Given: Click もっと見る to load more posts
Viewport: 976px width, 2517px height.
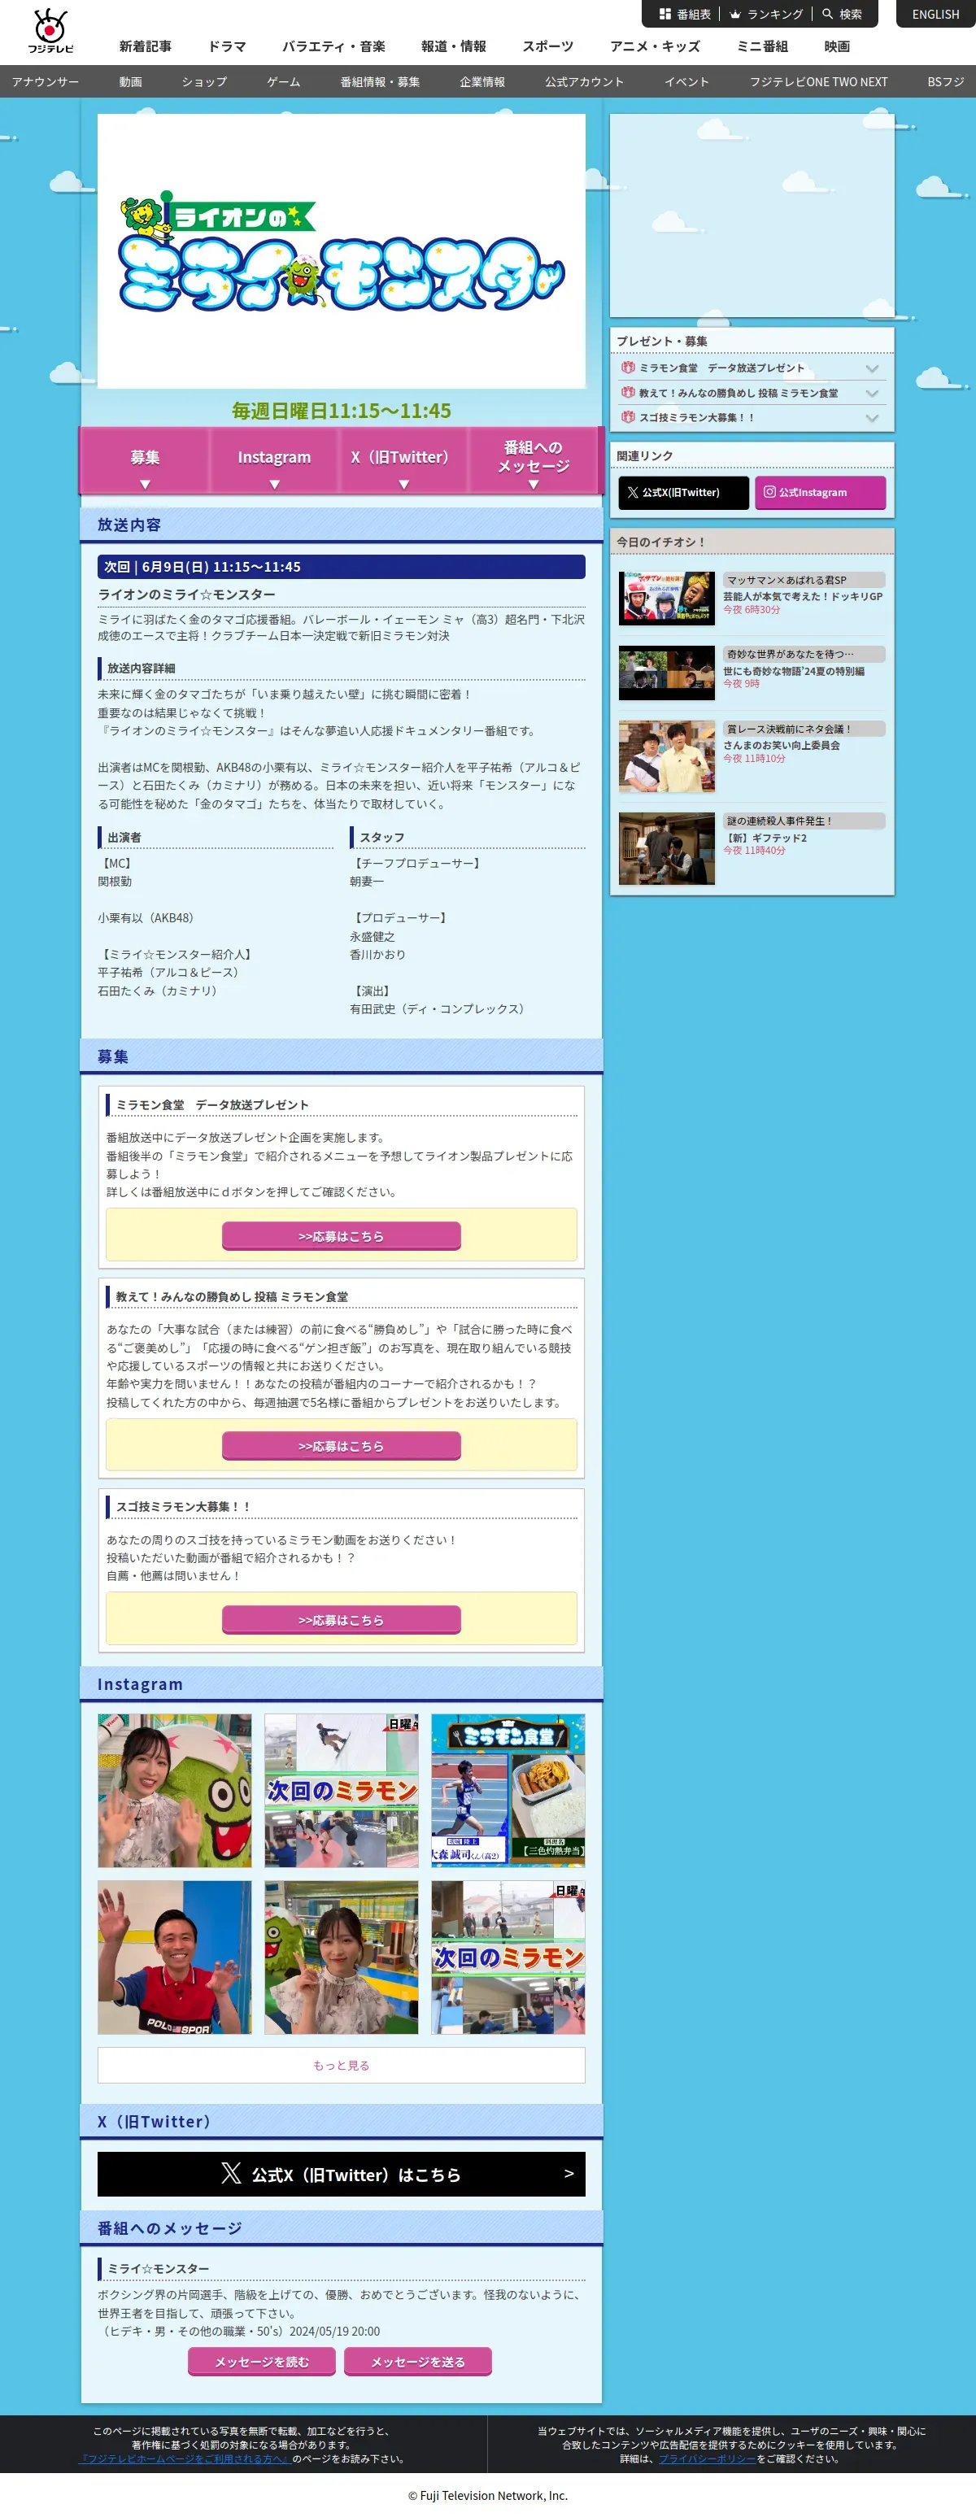Looking at the screenshot, I should (x=341, y=2066).
